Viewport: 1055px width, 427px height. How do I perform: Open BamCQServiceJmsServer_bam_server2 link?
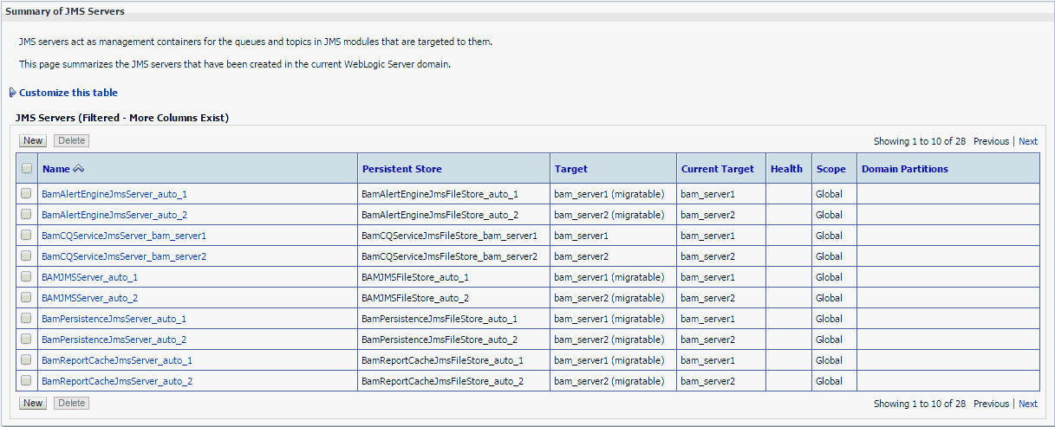pos(124,256)
